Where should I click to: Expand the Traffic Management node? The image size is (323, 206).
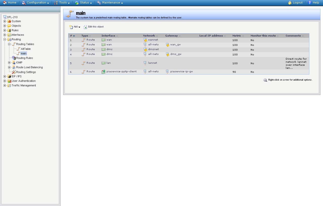click(5, 85)
